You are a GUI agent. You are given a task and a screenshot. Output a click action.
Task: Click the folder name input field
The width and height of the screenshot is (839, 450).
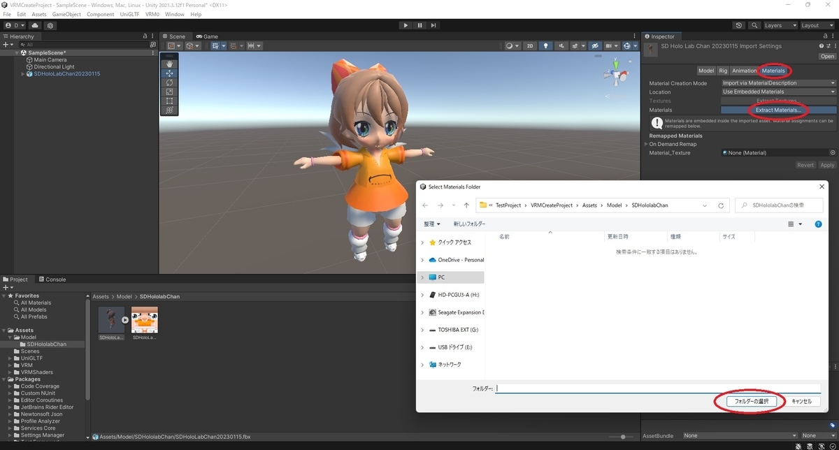(658, 388)
